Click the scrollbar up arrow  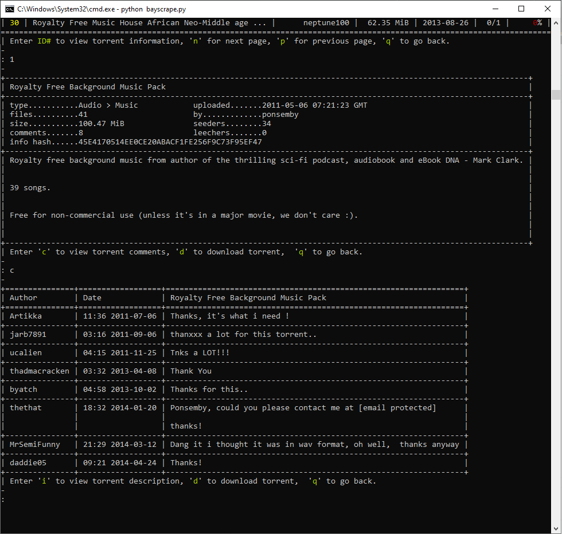(x=556, y=23)
